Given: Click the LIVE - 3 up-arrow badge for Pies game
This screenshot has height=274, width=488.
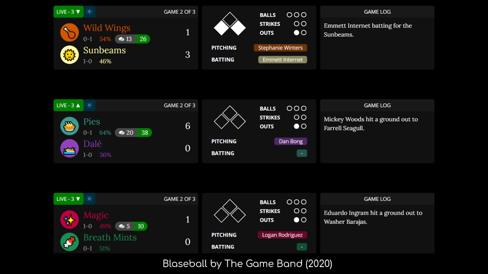Looking at the screenshot, I should pos(69,105).
